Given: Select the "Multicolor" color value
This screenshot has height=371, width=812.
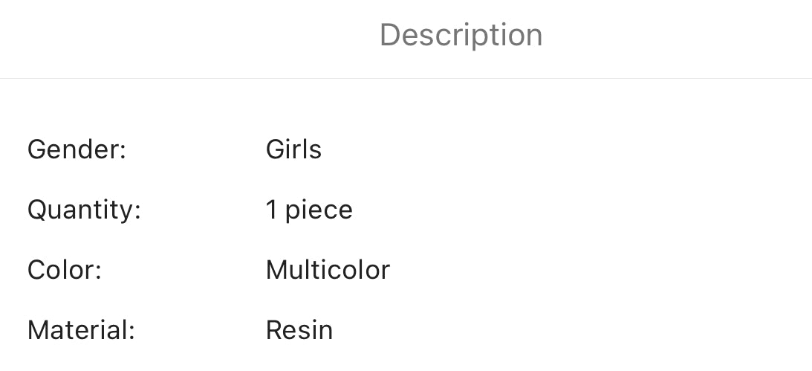Looking at the screenshot, I should [x=328, y=269].
